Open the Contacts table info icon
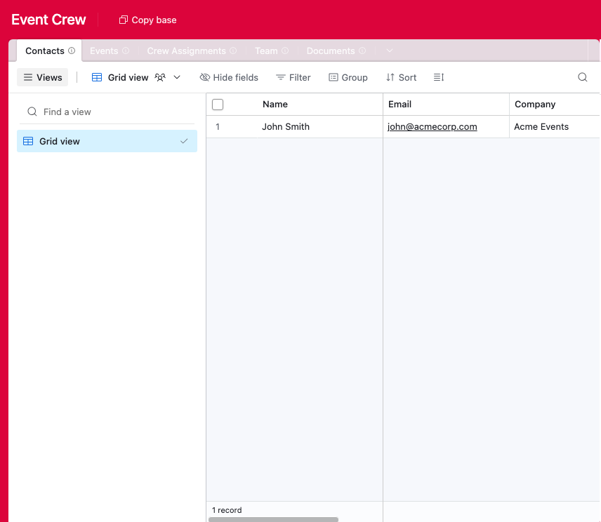Screen dimensions: 601x522 point(72,51)
